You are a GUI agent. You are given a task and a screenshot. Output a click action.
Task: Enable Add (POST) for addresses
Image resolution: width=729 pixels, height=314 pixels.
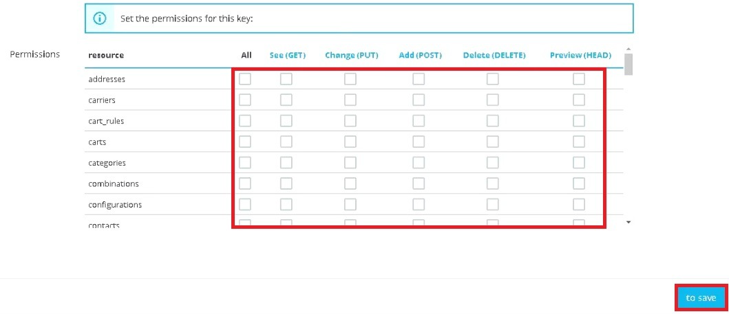419,79
